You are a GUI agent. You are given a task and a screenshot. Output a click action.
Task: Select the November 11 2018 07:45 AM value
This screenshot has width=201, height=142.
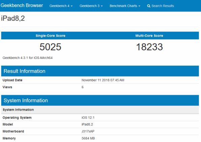[x=103, y=80]
